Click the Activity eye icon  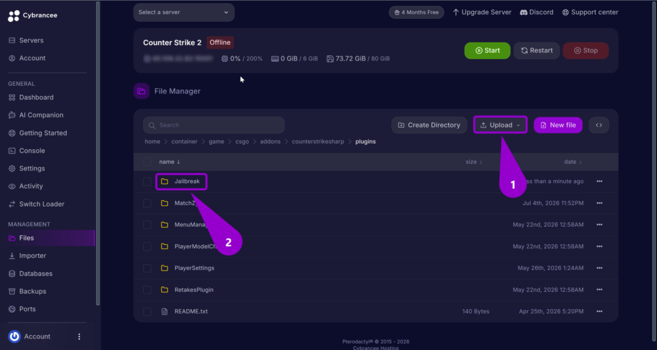point(12,186)
